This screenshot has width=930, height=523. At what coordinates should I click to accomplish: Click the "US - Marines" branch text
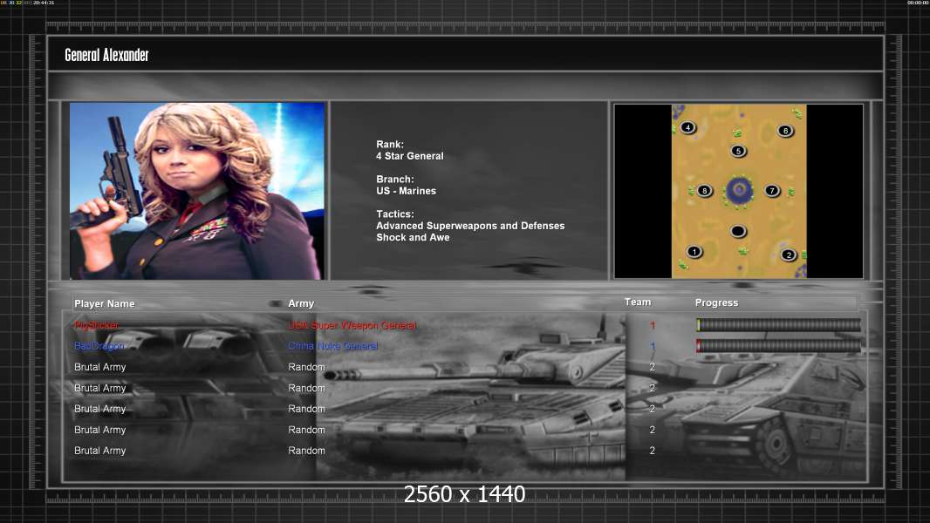(407, 191)
